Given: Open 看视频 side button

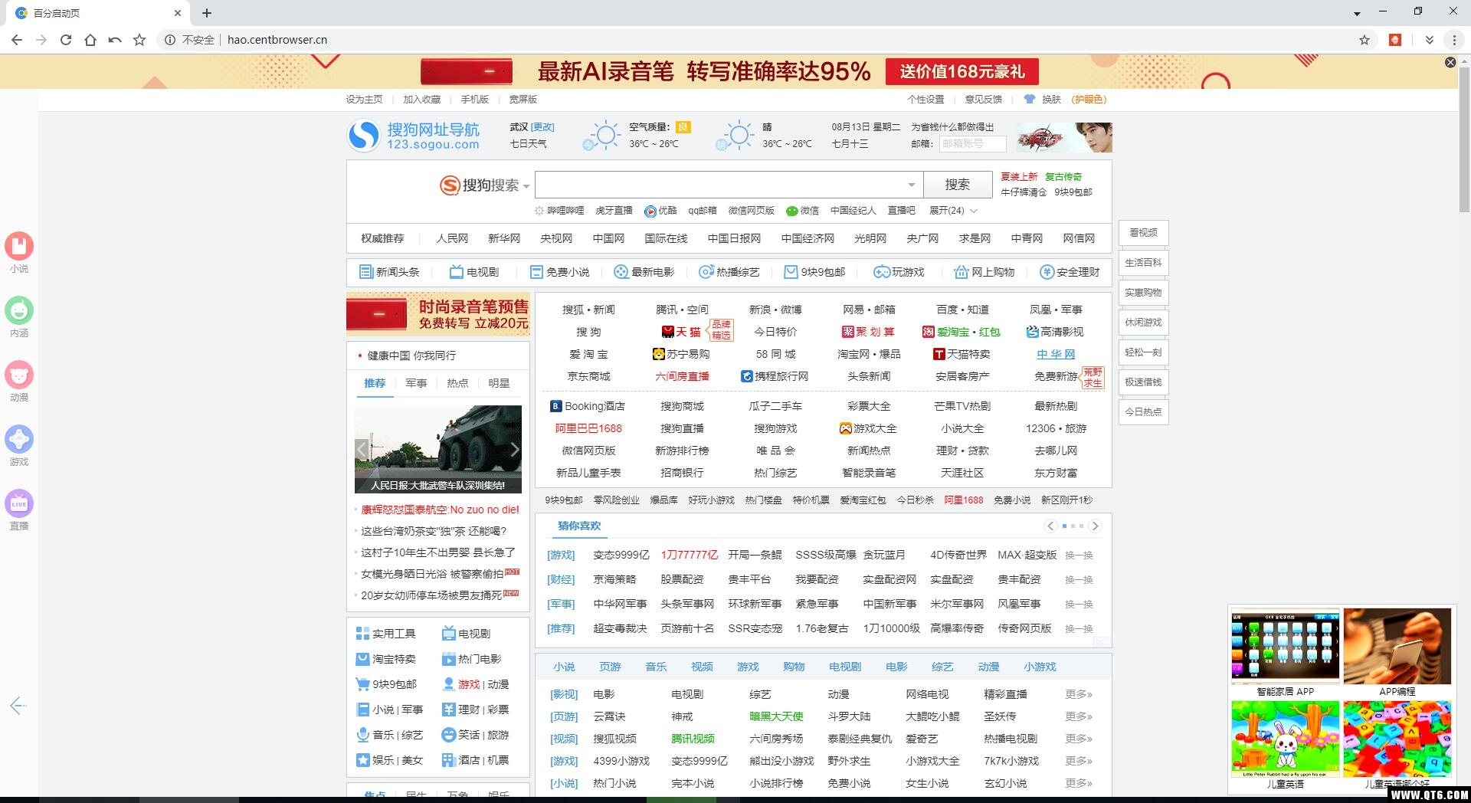Looking at the screenshot, I should coord(1143,232).
